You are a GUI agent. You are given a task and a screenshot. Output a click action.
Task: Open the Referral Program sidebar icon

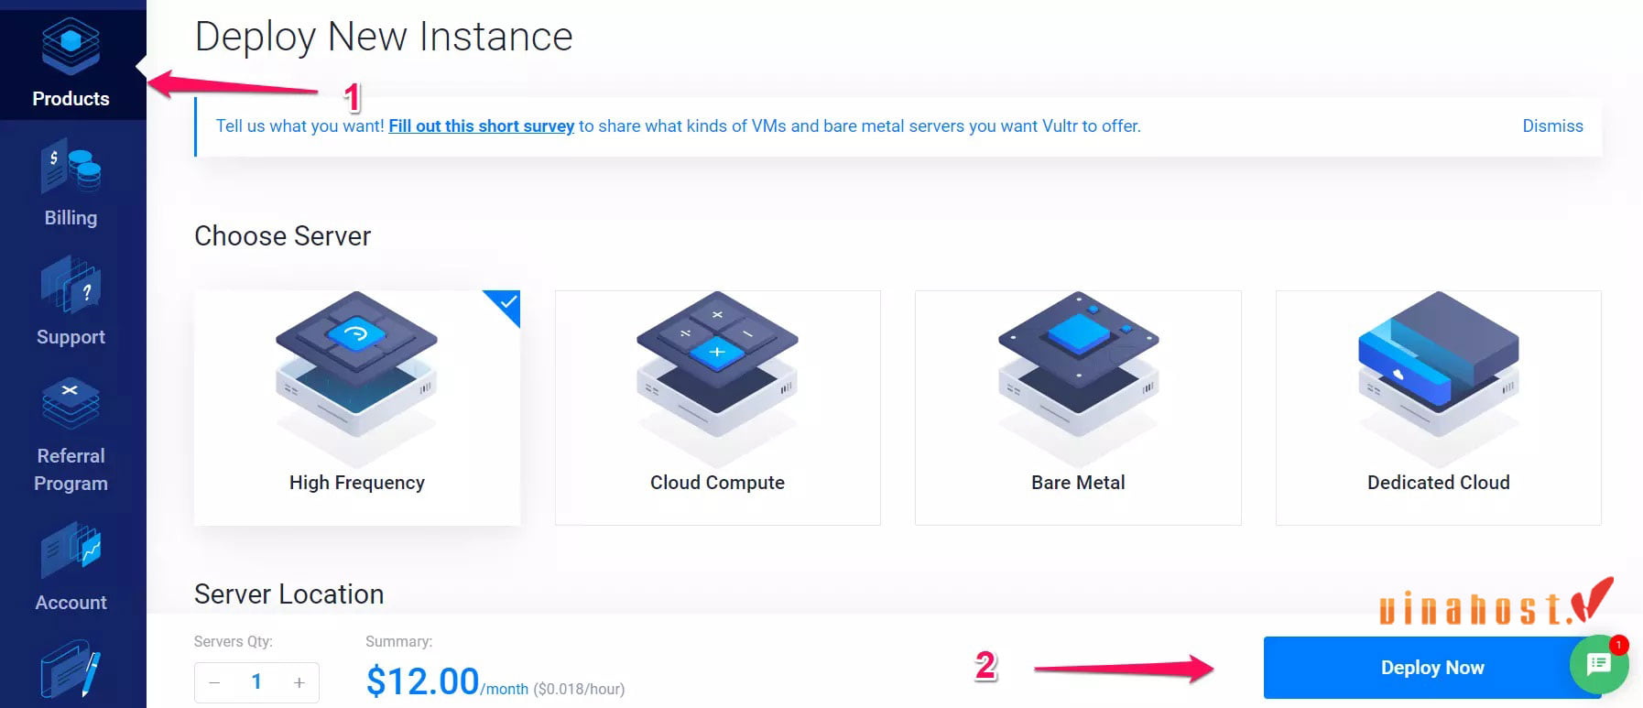[x=71, y=403]
